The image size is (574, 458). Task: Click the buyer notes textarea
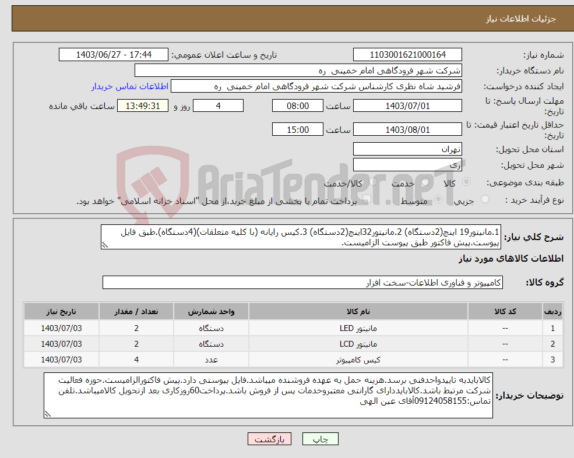click(x=268, y=396)
